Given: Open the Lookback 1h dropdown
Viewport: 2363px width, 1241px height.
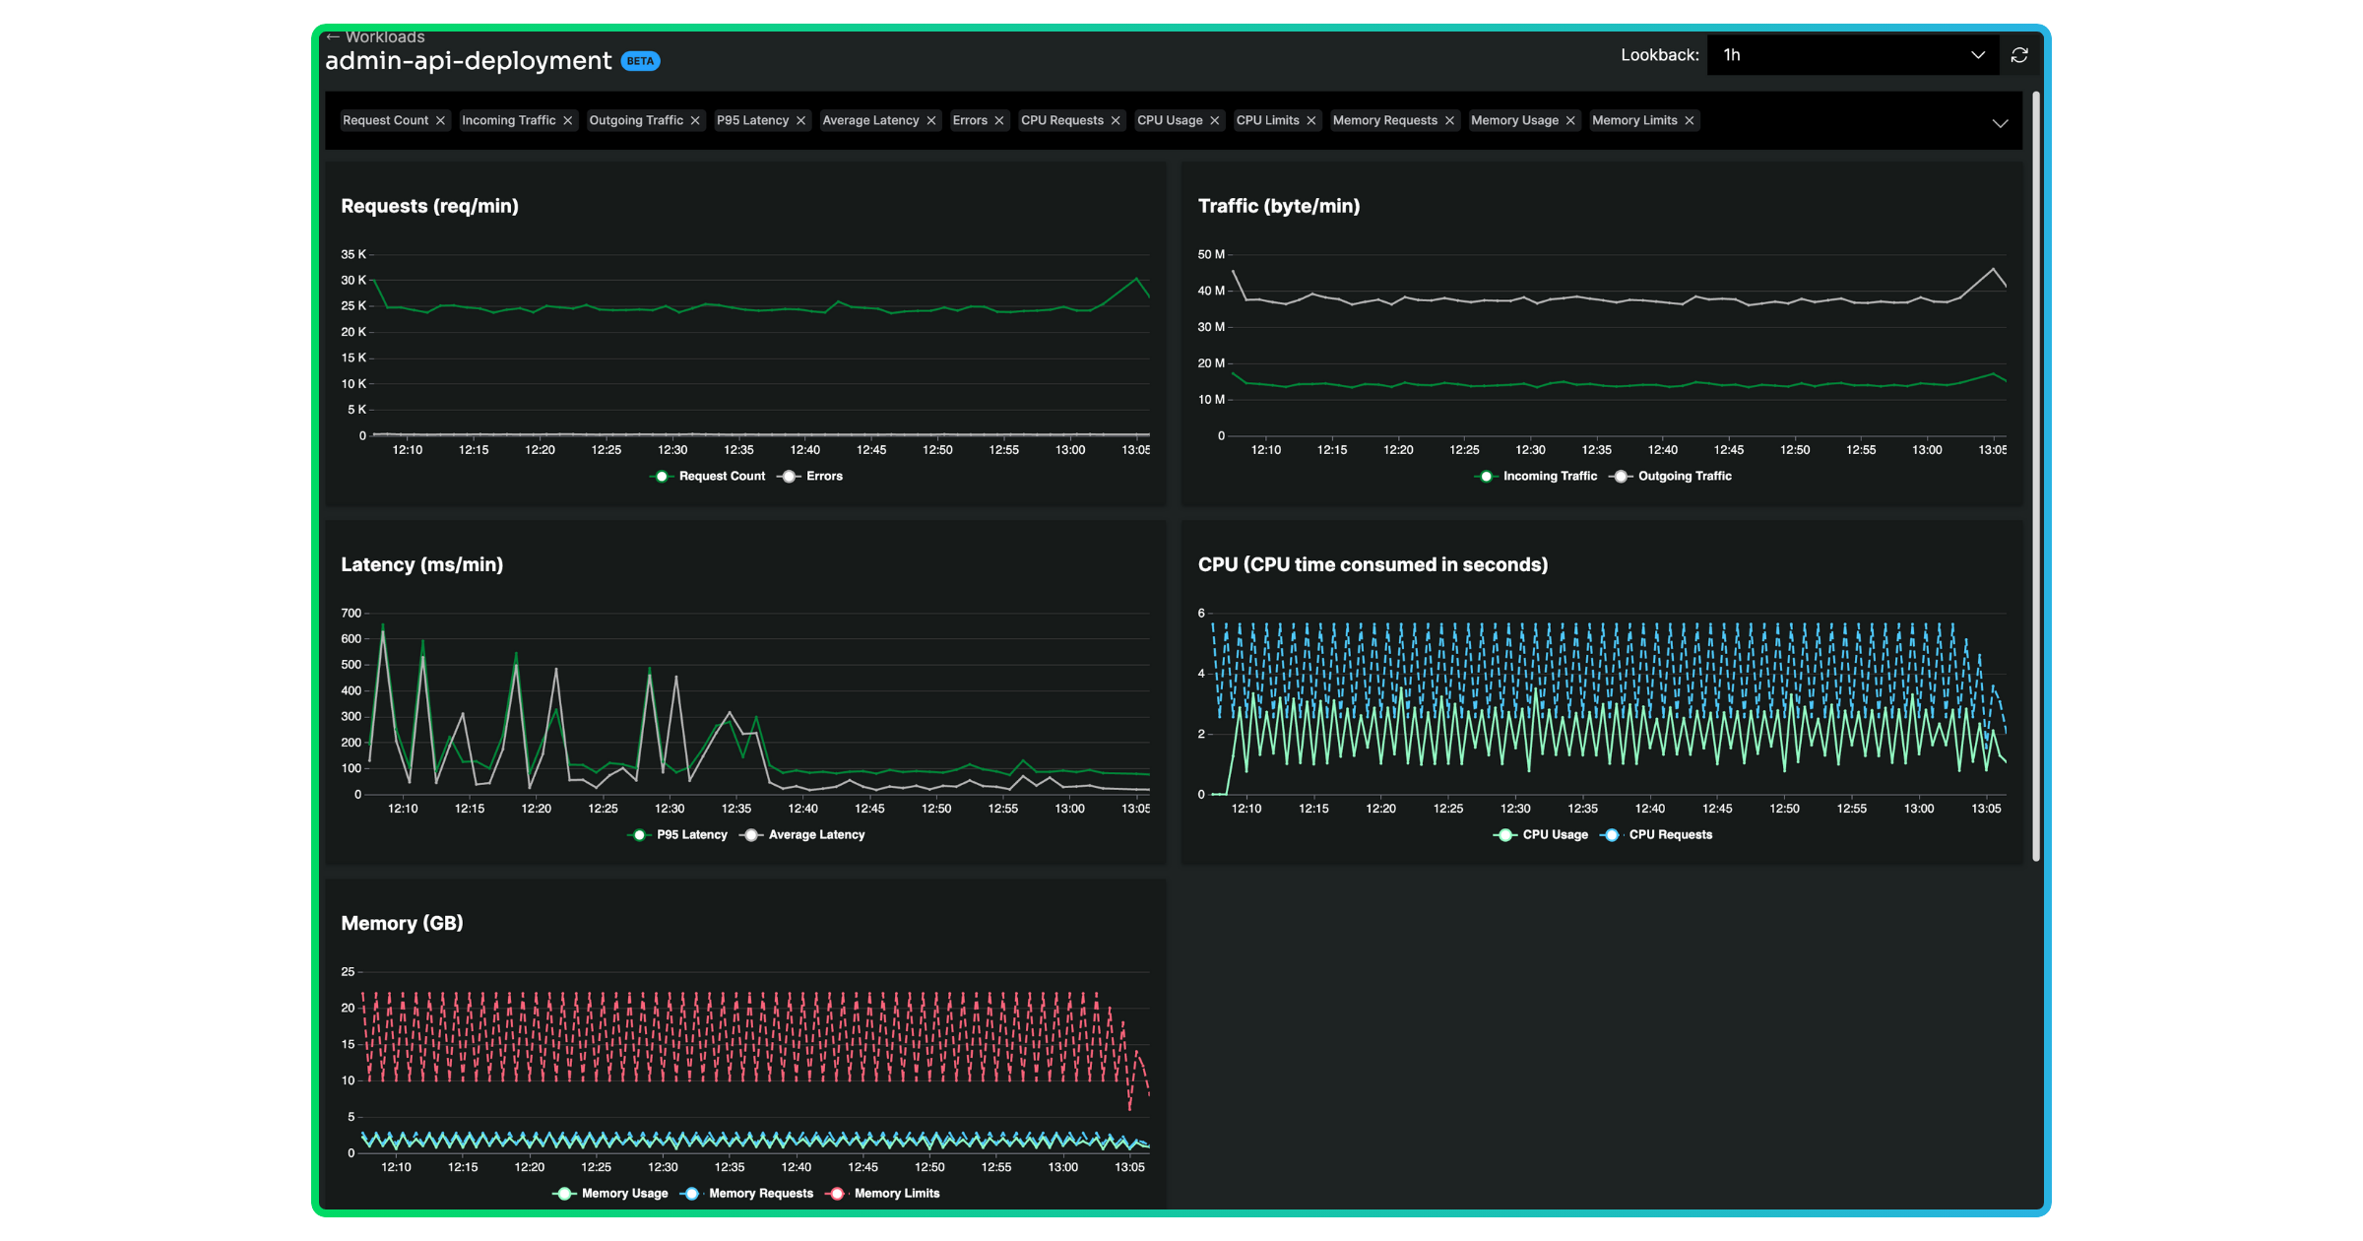Looking at the screenshot, I should (1851, 55).
